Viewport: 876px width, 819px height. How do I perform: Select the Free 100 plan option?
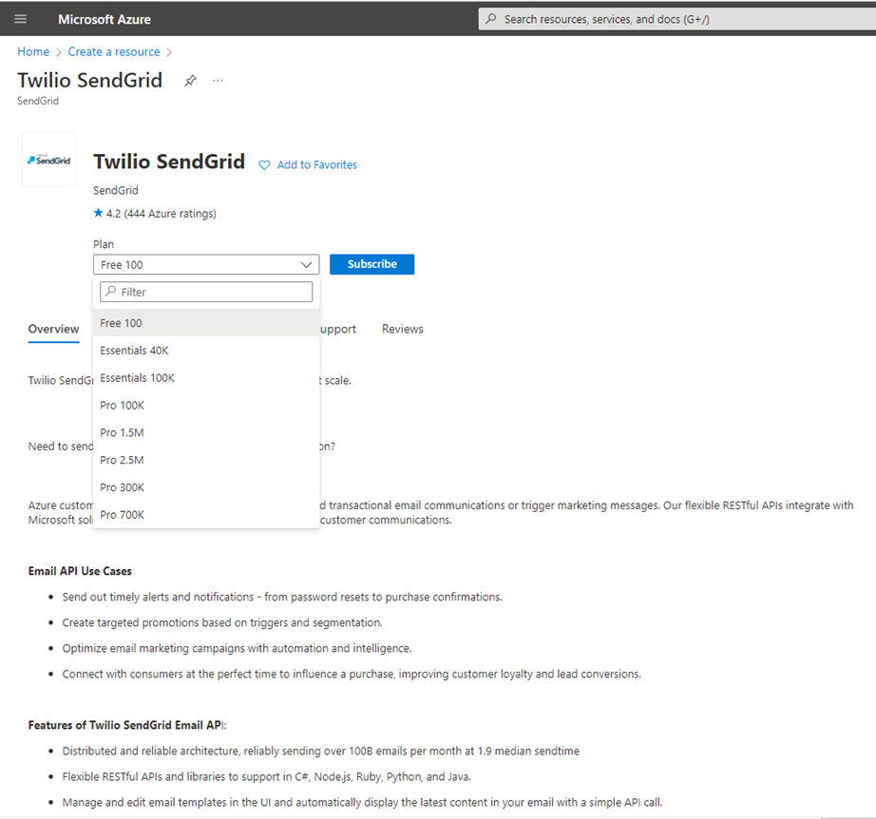tap(206, 323)
